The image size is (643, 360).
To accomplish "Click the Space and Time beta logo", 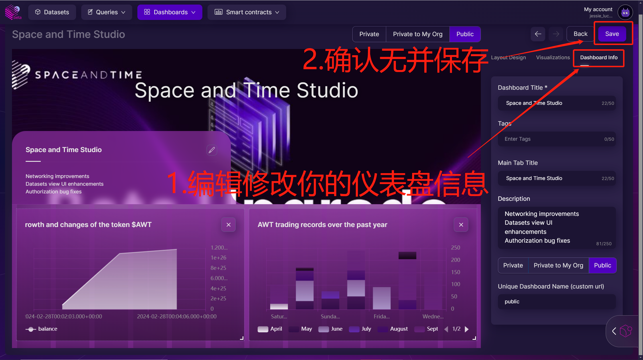I will point(13,12).
